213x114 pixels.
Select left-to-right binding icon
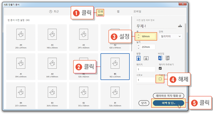coord(160,58)
